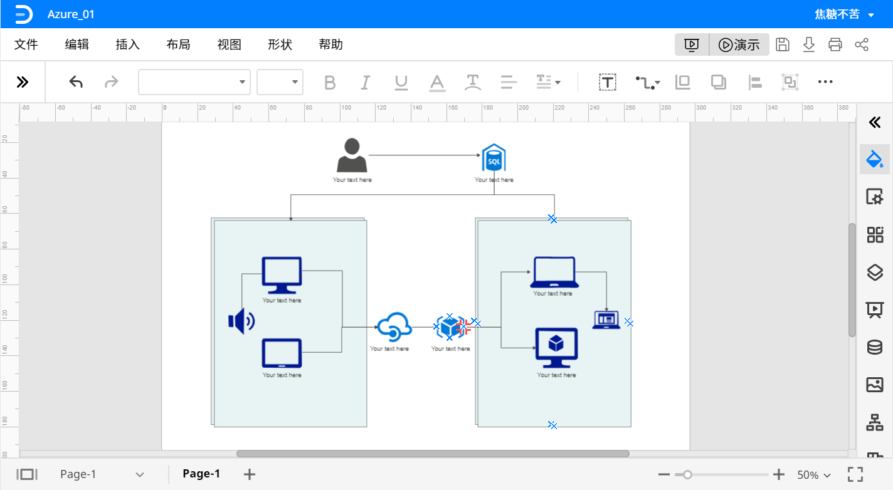The width and height of the screenshot is (893, 490).
Task: Click the download export icon
Action: pos(809,44)
